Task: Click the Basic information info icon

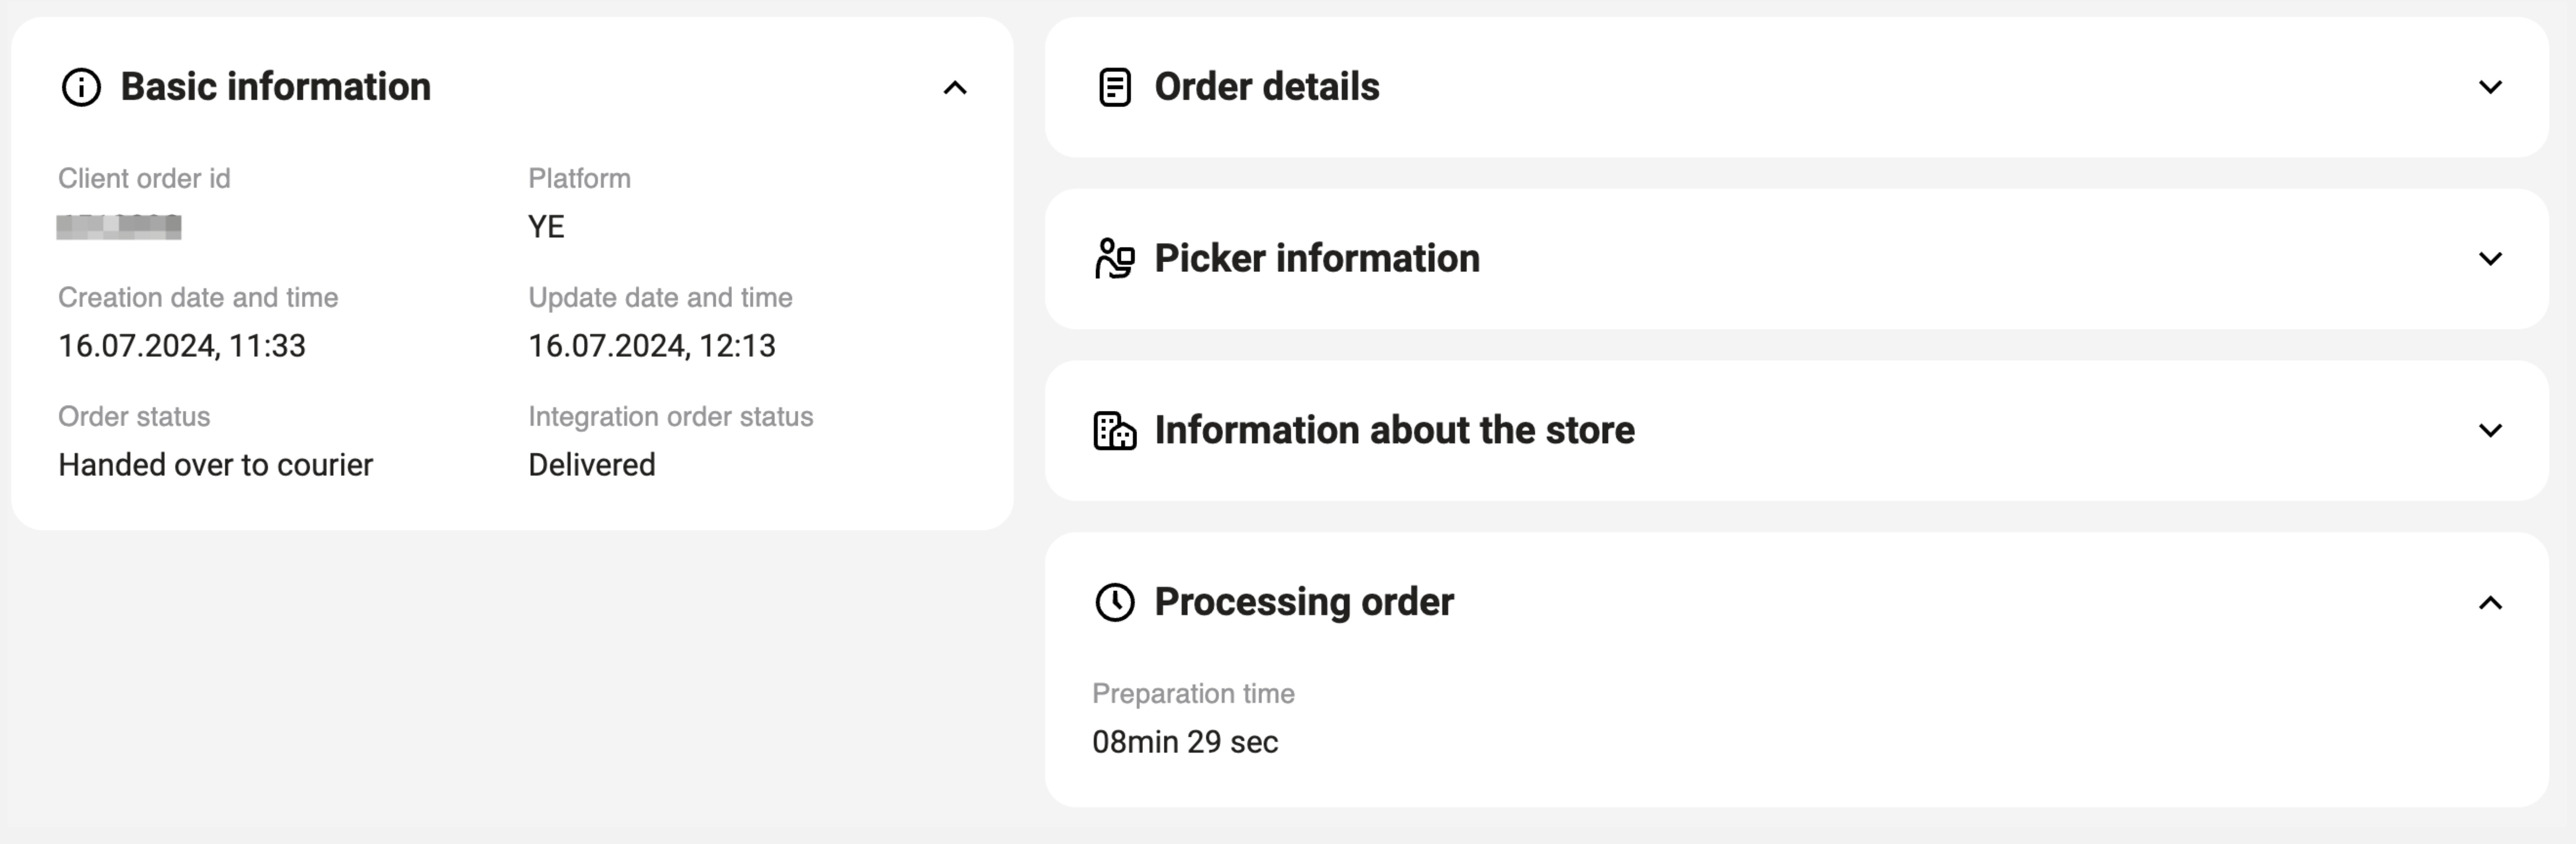Action: [x=81, y=87]
